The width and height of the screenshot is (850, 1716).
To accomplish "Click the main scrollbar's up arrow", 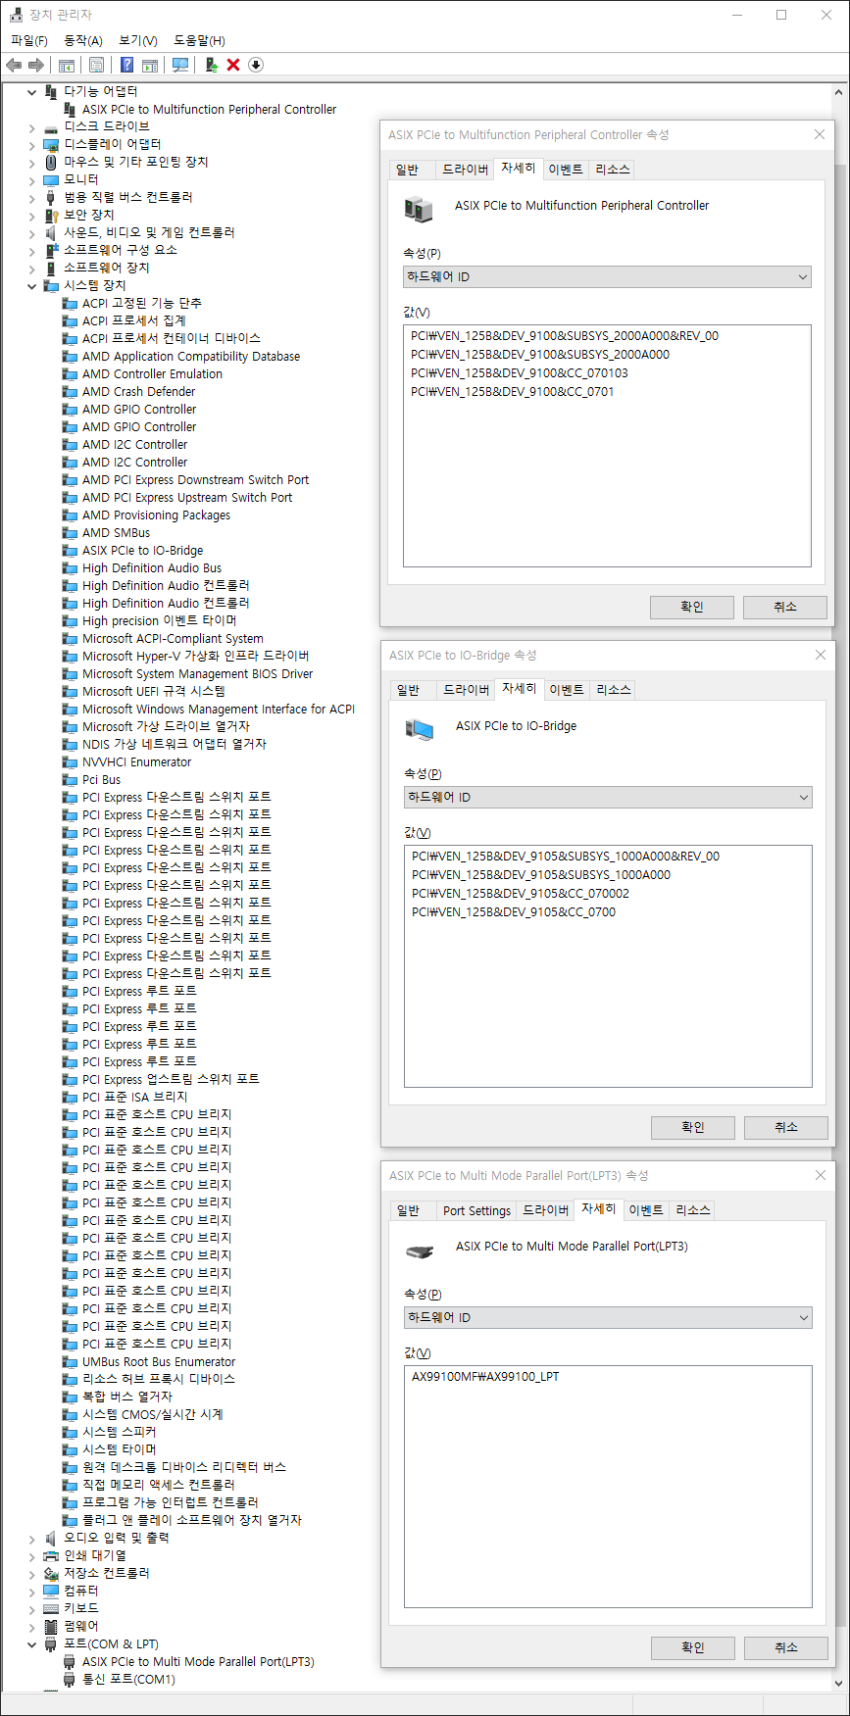I will [838, 92].
